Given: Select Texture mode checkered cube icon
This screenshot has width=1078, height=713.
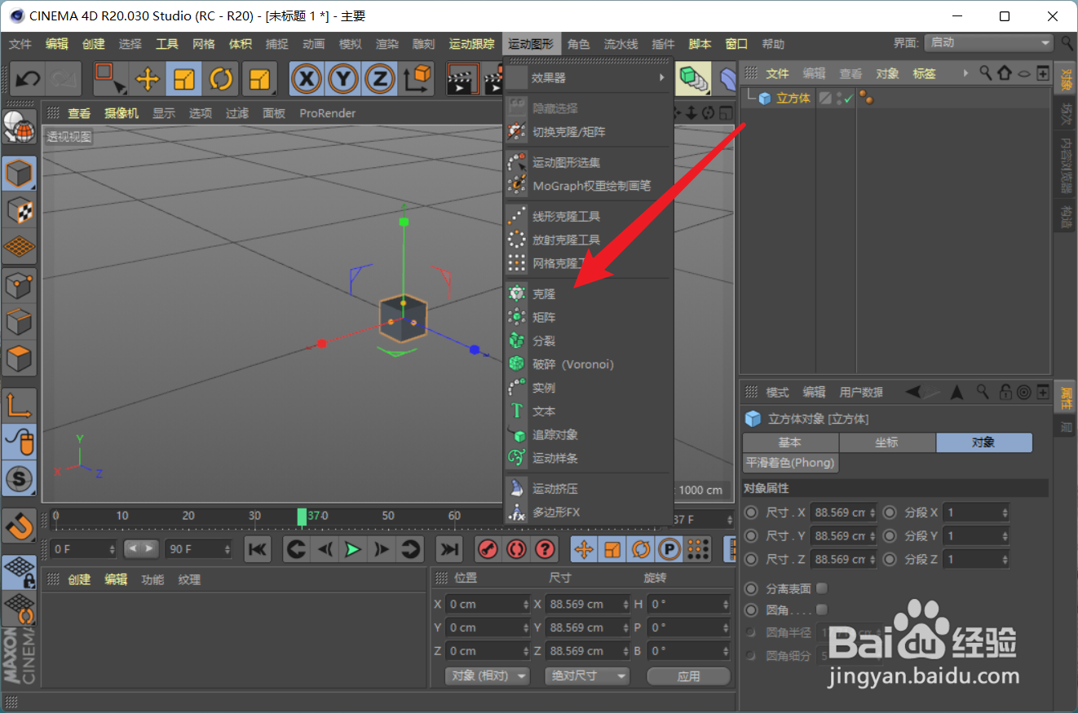Looking at the screenshot, I should (19, 210).
